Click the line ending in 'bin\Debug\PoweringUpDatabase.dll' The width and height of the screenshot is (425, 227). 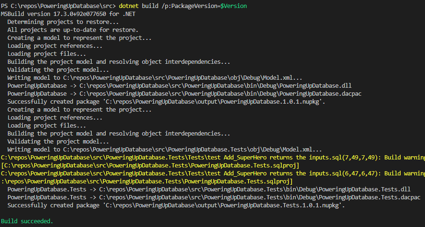[x=179, y=86]
